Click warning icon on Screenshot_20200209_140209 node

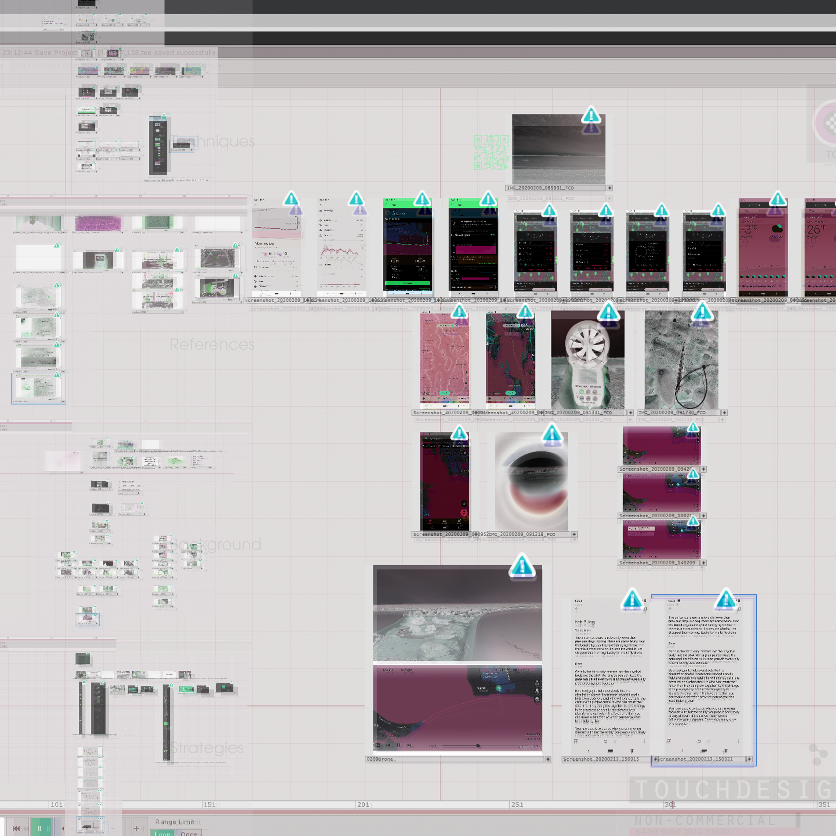[x=693, y=521]
